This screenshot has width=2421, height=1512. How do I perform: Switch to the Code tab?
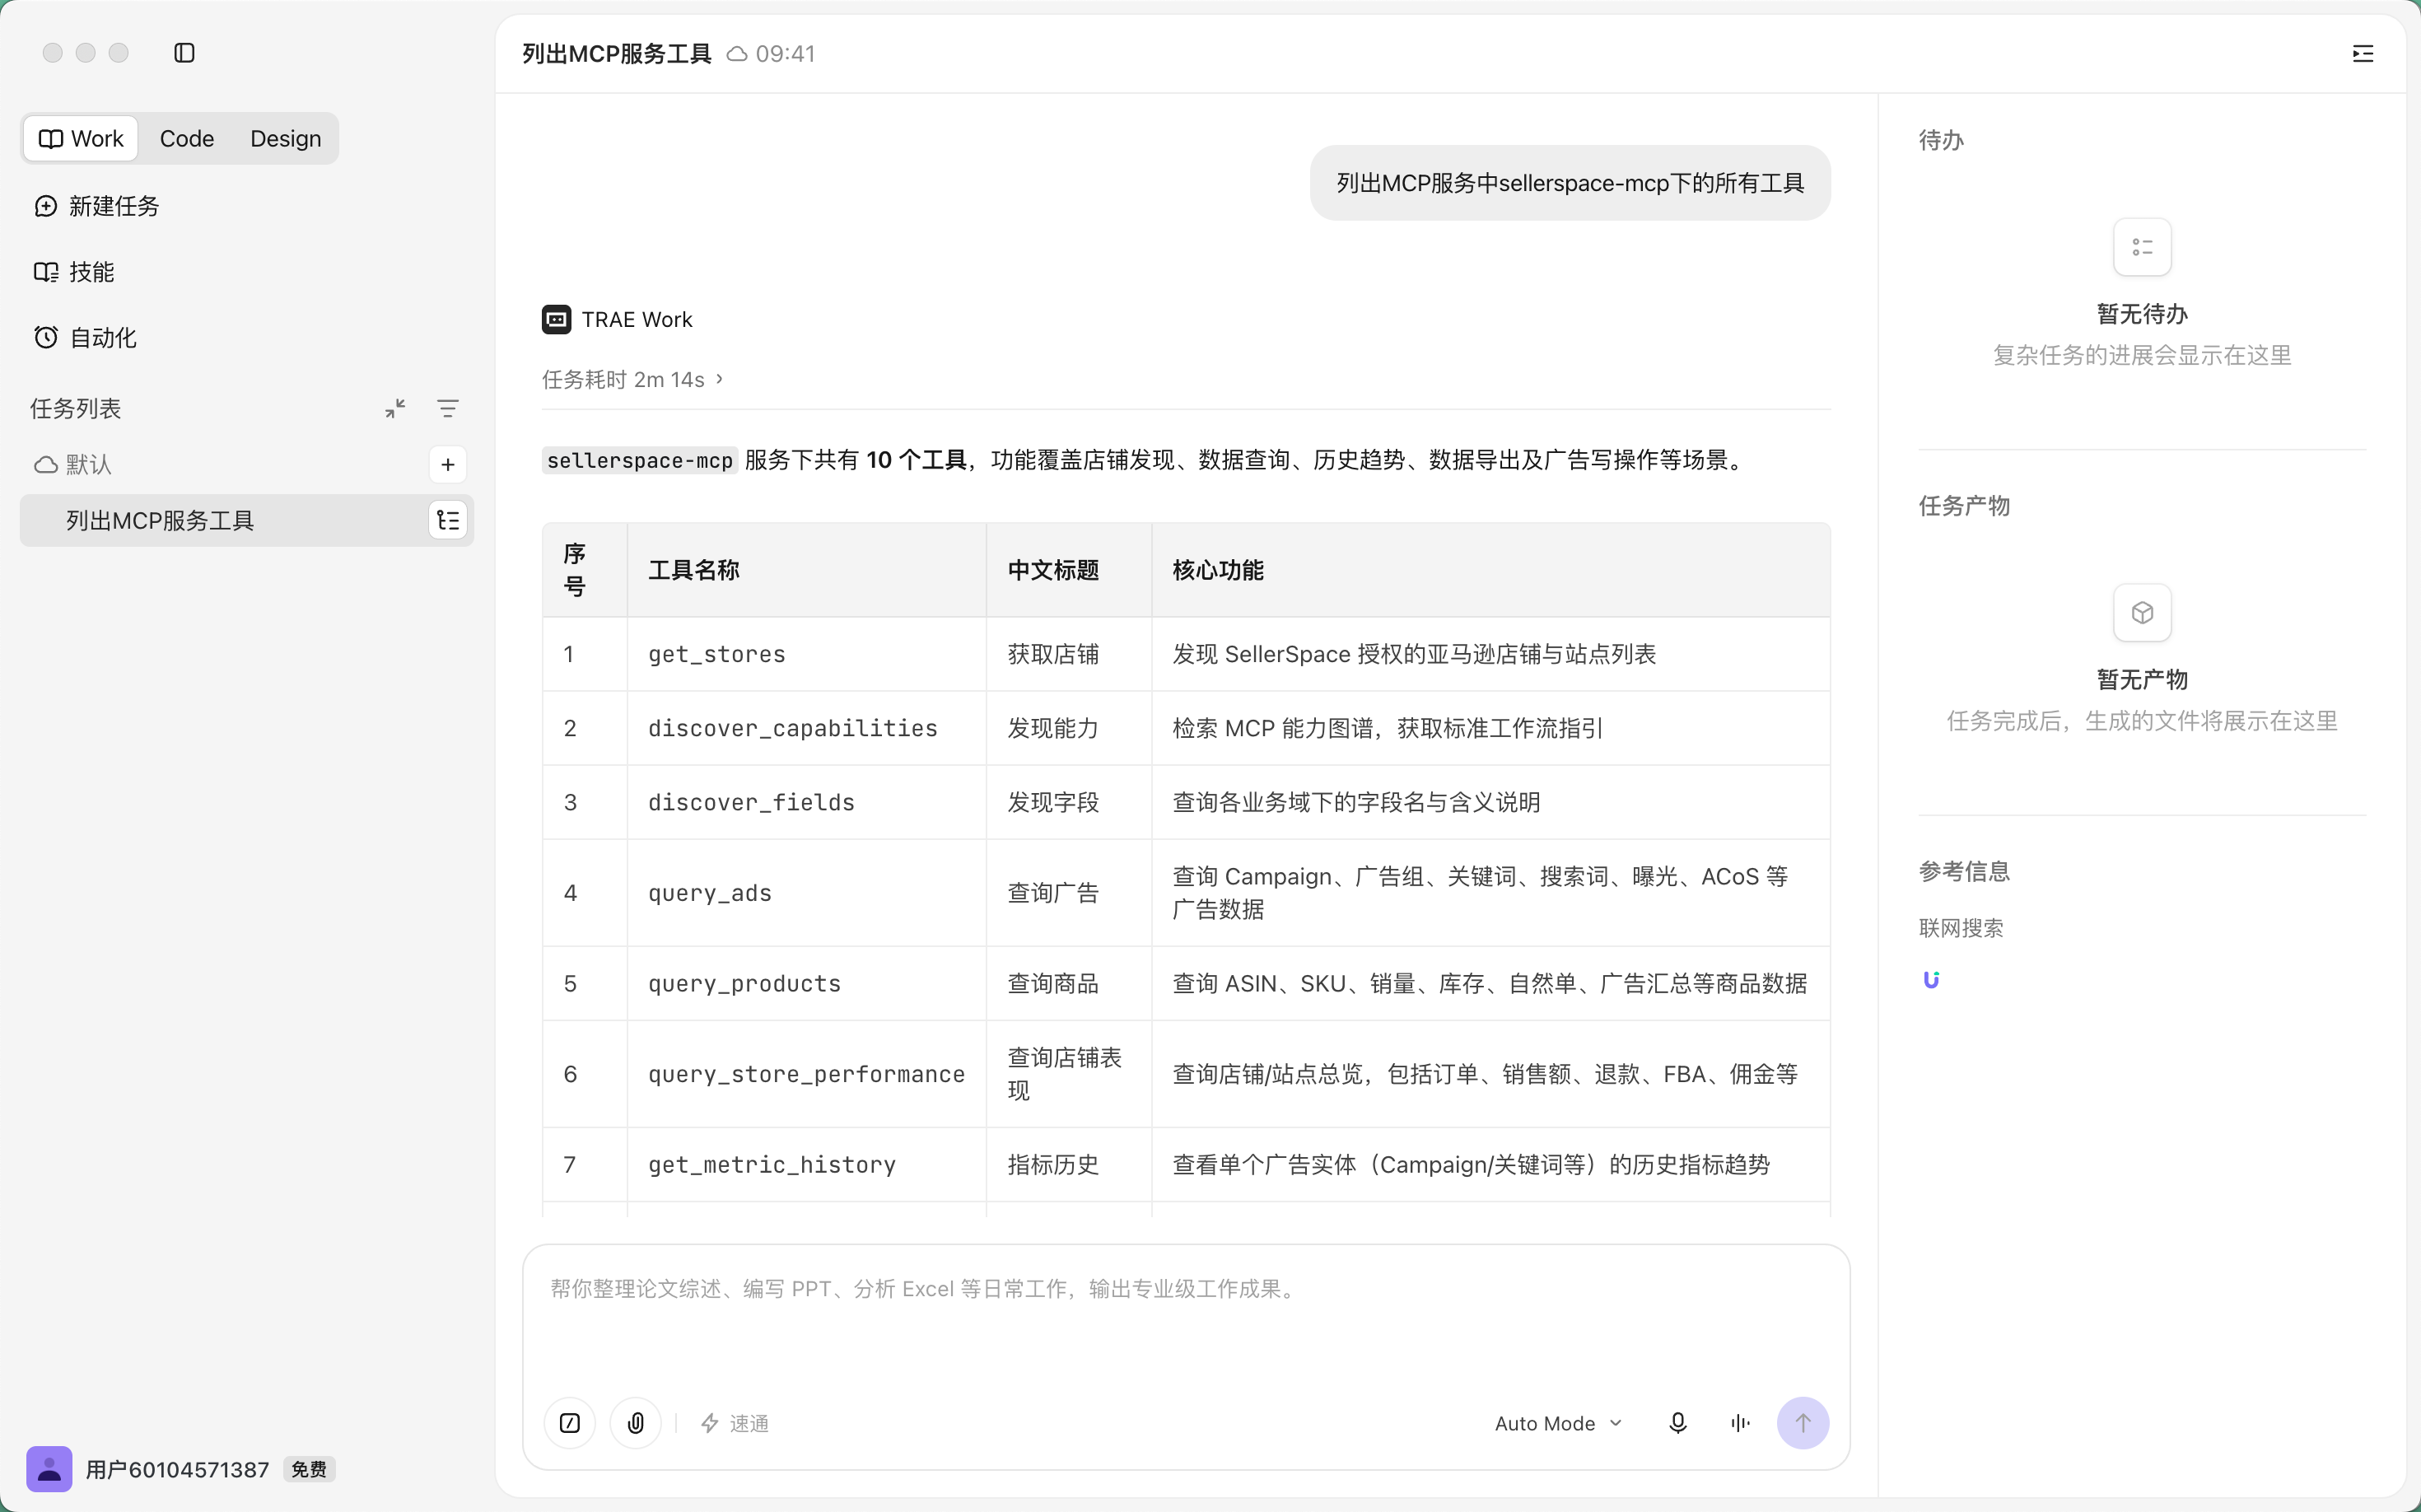coord(187,138)
